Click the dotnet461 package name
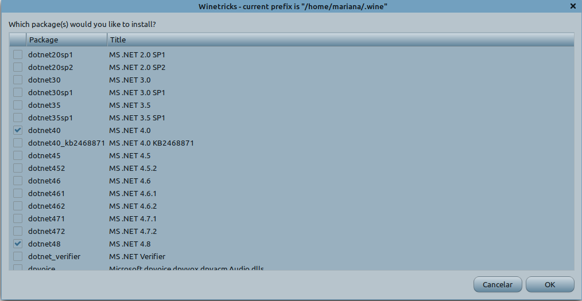The height and width of the screenshot is (301, 582). [x=46, y=194]
